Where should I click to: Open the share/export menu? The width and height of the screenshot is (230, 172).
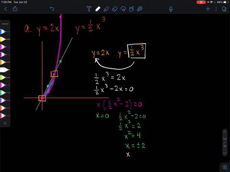15,9
